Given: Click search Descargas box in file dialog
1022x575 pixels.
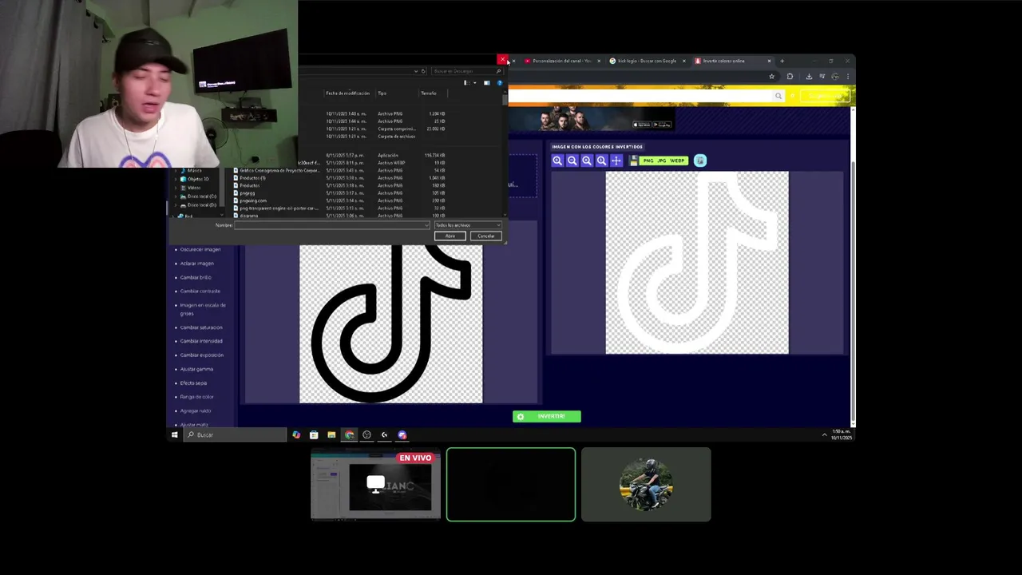Looking at the screenshot, I should coord(467,71).
